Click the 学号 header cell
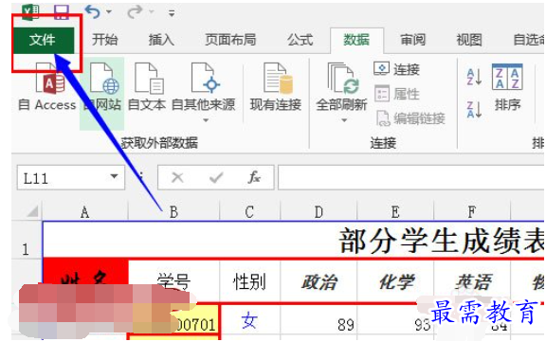Image resolution: width=546 pixels, height=342 pixels. pos(173,281)
